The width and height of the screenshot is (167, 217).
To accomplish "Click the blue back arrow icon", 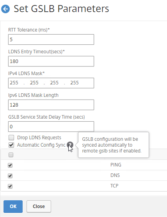I will click(5, 9).
